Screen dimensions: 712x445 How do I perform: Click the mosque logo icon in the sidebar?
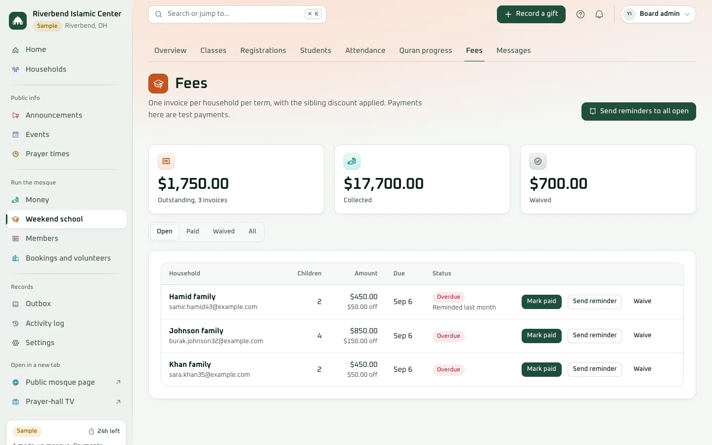click(x=18, y=20)
